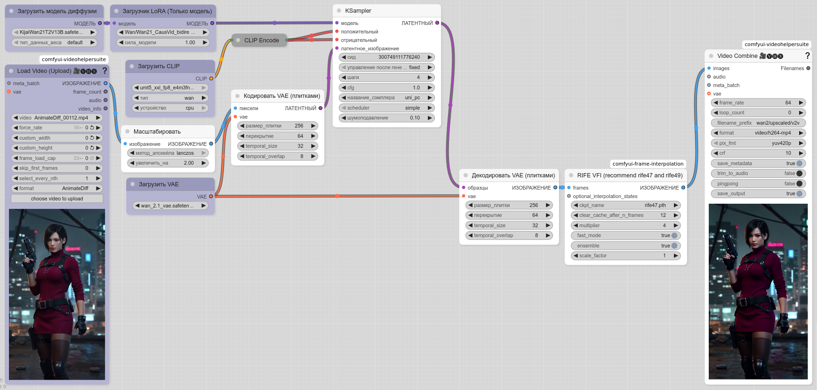
Task: Decrease crf with its left arrow
Action: (716, 153)
